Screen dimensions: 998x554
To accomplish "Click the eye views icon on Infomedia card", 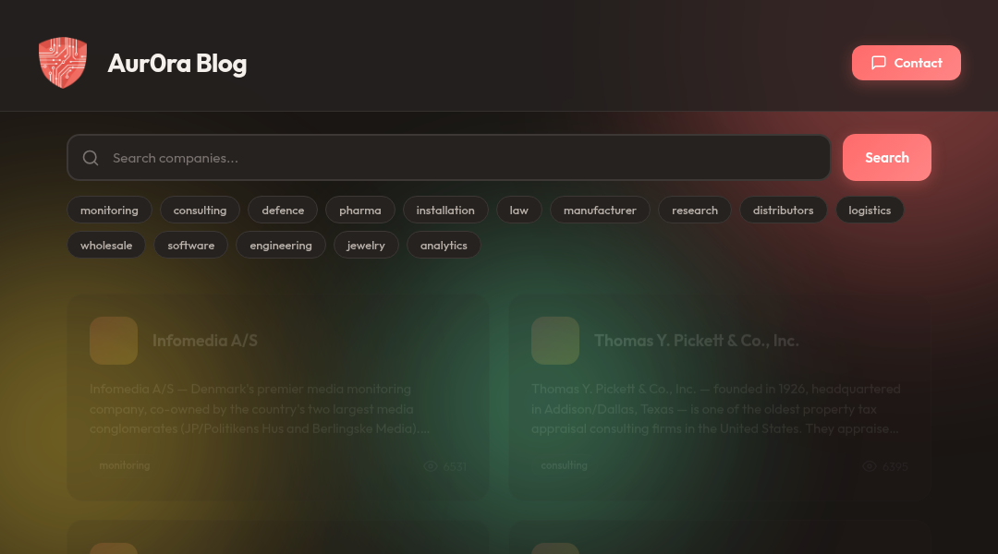I will (x=431, y=466).
